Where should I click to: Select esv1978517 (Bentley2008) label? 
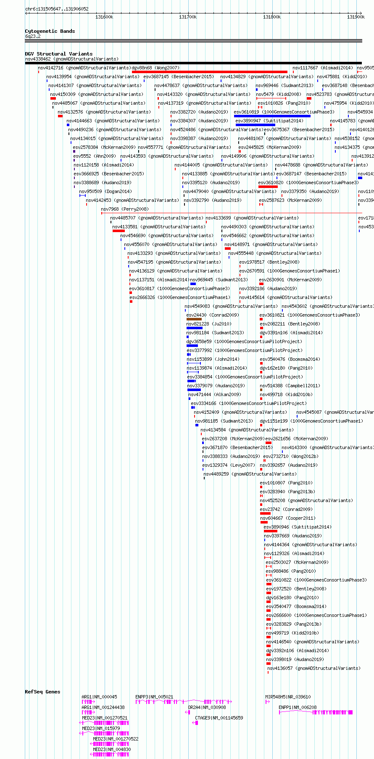pyautogui.click(x=269, y=262)
